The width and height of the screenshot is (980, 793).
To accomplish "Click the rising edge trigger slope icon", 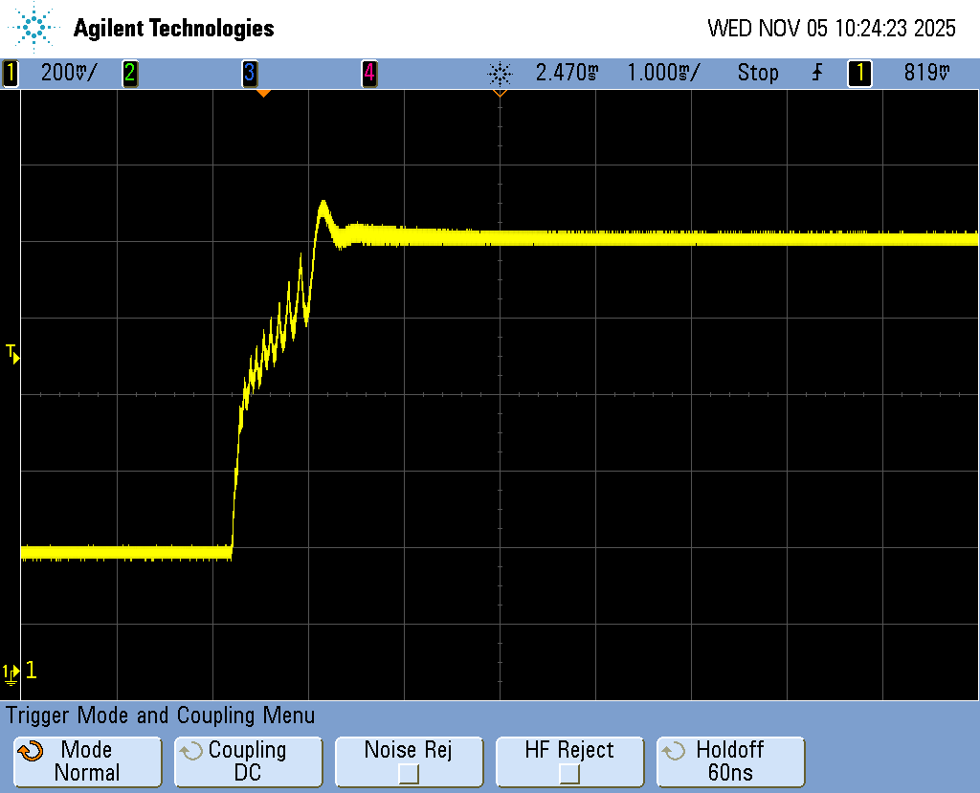I will (816, 73).
